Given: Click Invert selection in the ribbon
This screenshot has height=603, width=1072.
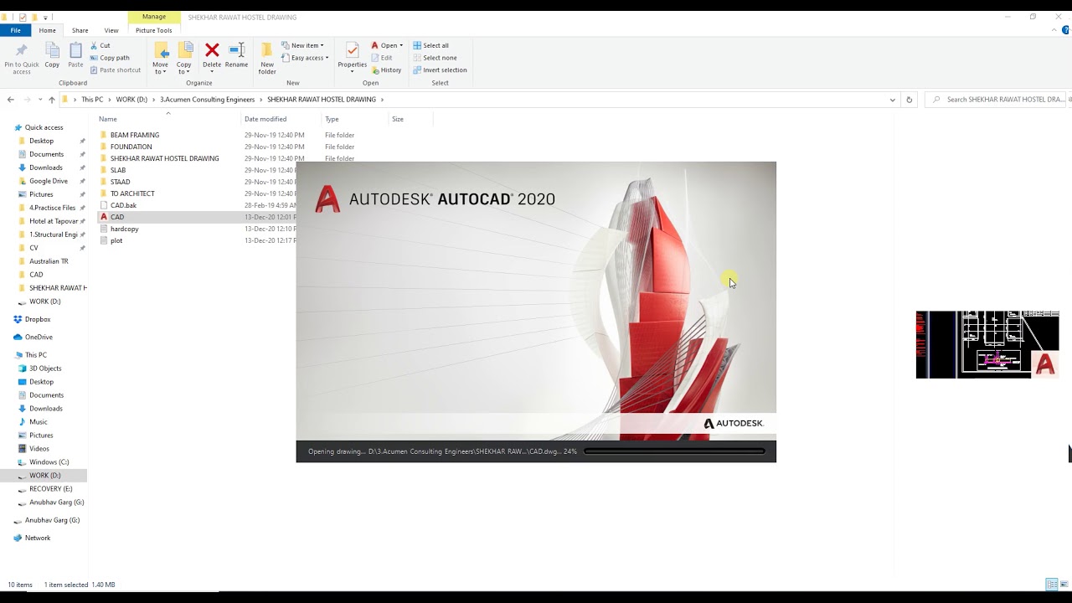Looking at the screenshot, I should [x=440, y=70].
